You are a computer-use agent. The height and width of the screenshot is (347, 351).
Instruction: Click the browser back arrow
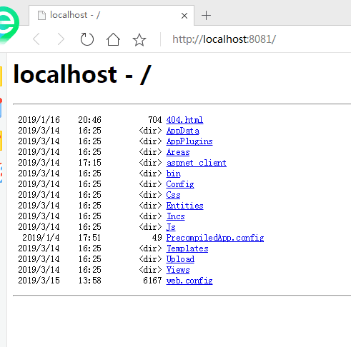36,39
